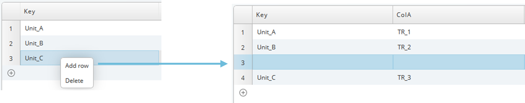
Task: Click the plus icon below right table
Action: [243, 93]
